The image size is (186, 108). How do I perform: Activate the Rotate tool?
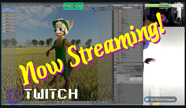point(9,19)
